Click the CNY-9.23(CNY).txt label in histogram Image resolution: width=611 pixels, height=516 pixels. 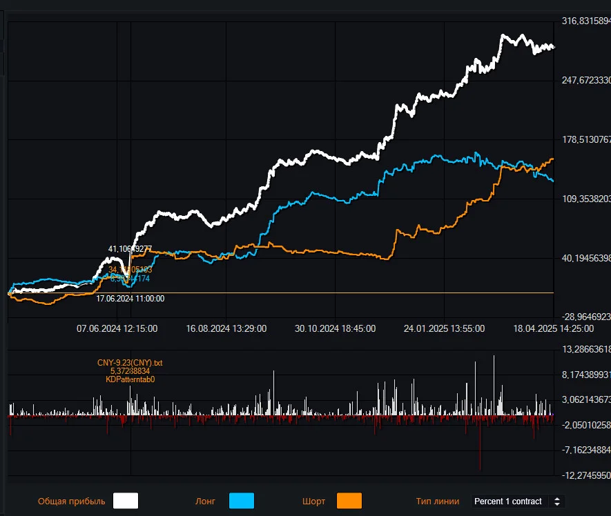pyautogui.click(x=130, y=363)
